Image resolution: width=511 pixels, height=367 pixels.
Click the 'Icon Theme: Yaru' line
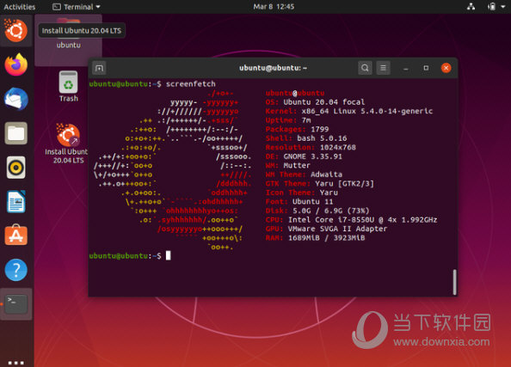coord(301,193)
